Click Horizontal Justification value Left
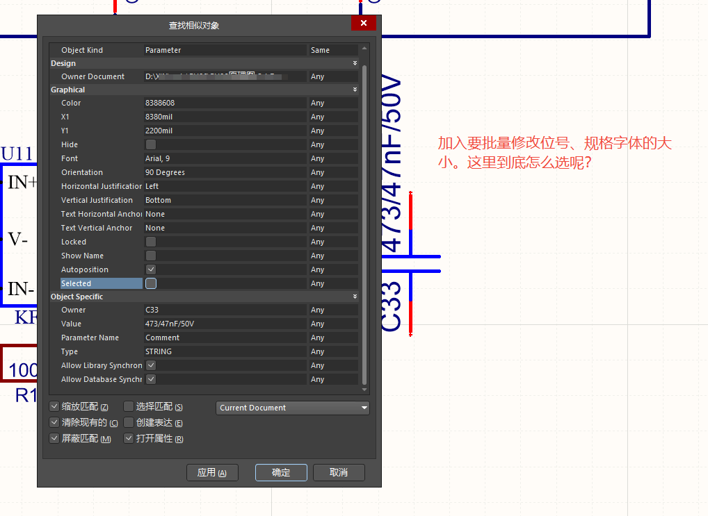Image resolution: width=708 pixels, height=516 pixels. [225, 186]
